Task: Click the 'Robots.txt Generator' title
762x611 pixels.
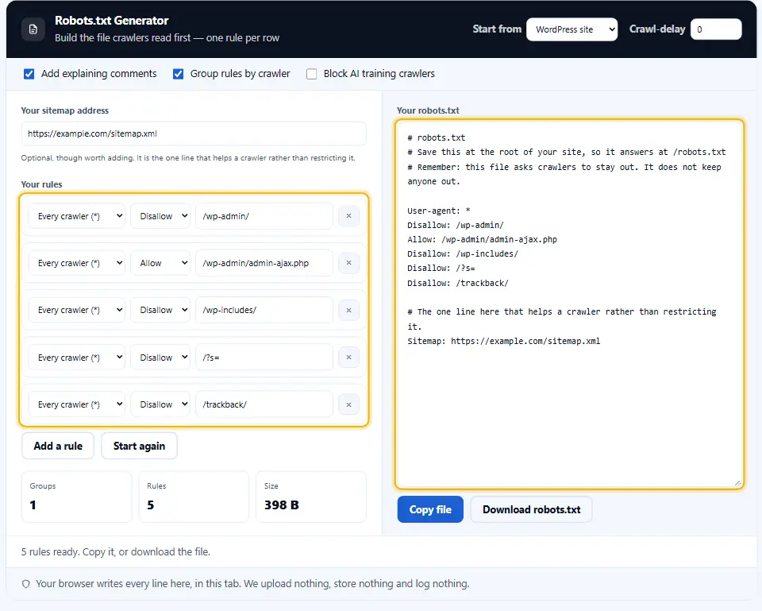Action: pos(111,21)
